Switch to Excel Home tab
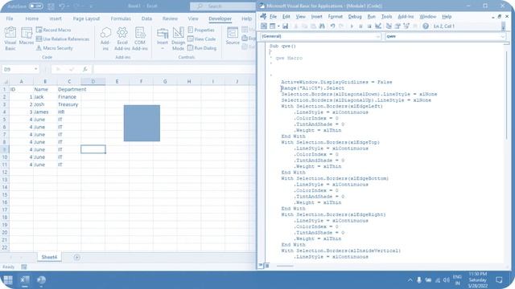The width and height of the screenshot is (515, 289). [32, 18]
